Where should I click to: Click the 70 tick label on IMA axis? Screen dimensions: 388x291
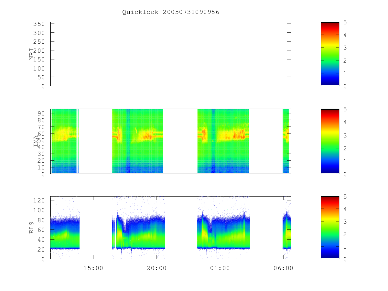pyautogui.click(x=41, y=127)
